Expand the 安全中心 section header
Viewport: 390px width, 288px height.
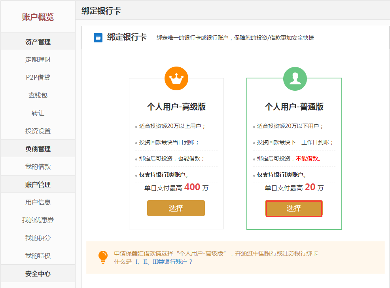(x=38, y=274)
